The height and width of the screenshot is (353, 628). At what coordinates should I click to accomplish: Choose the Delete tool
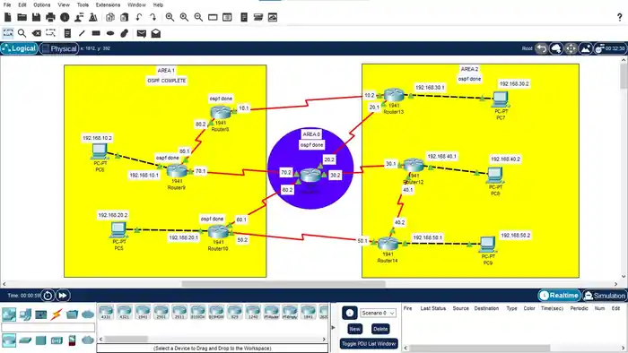tap(36, 33)
